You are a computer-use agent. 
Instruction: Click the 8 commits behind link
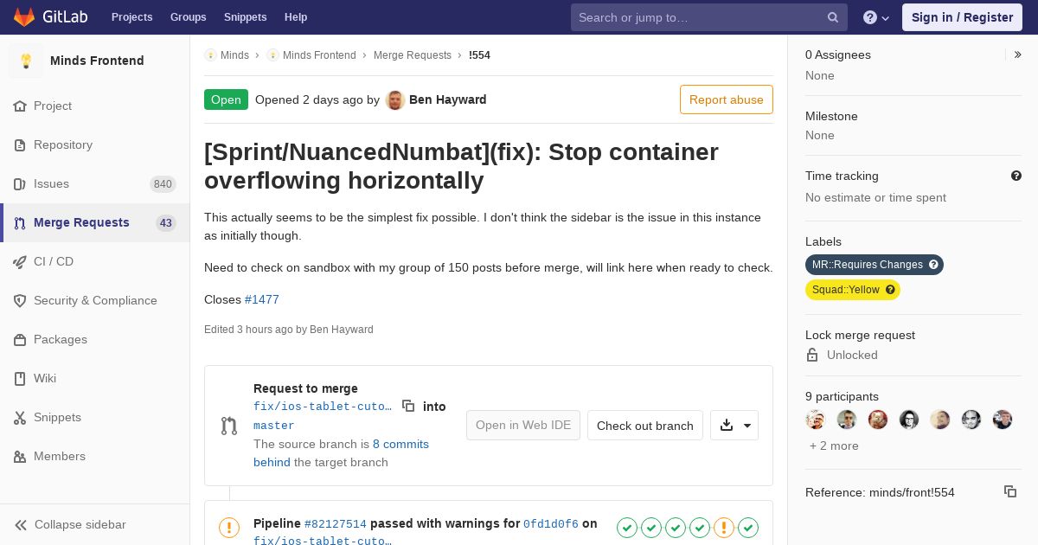(341, 453)
